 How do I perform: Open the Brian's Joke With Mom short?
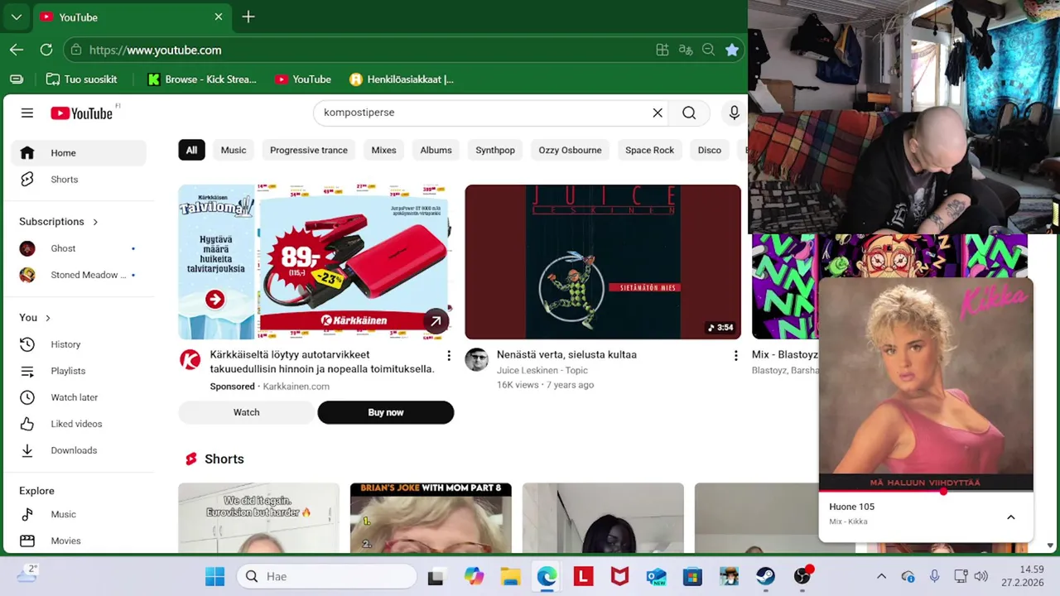click(x=431, y=517)
